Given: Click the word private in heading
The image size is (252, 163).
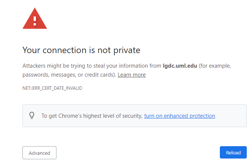Looking at the screenshot, I should click(x=128, y=50).
